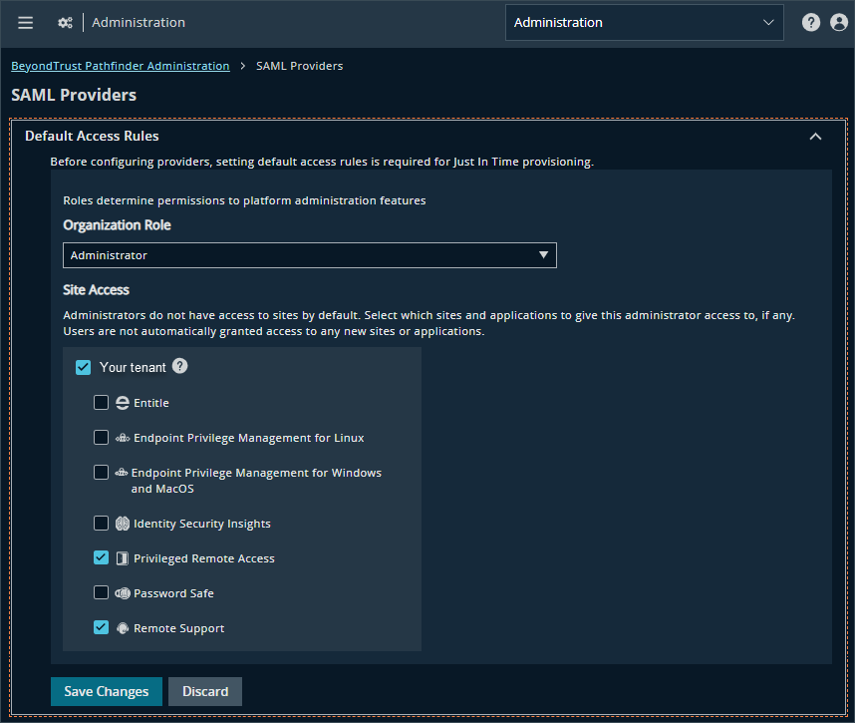Enable Identity Security Insights checkbox
The image size is (855, 723).
[101, 523]
